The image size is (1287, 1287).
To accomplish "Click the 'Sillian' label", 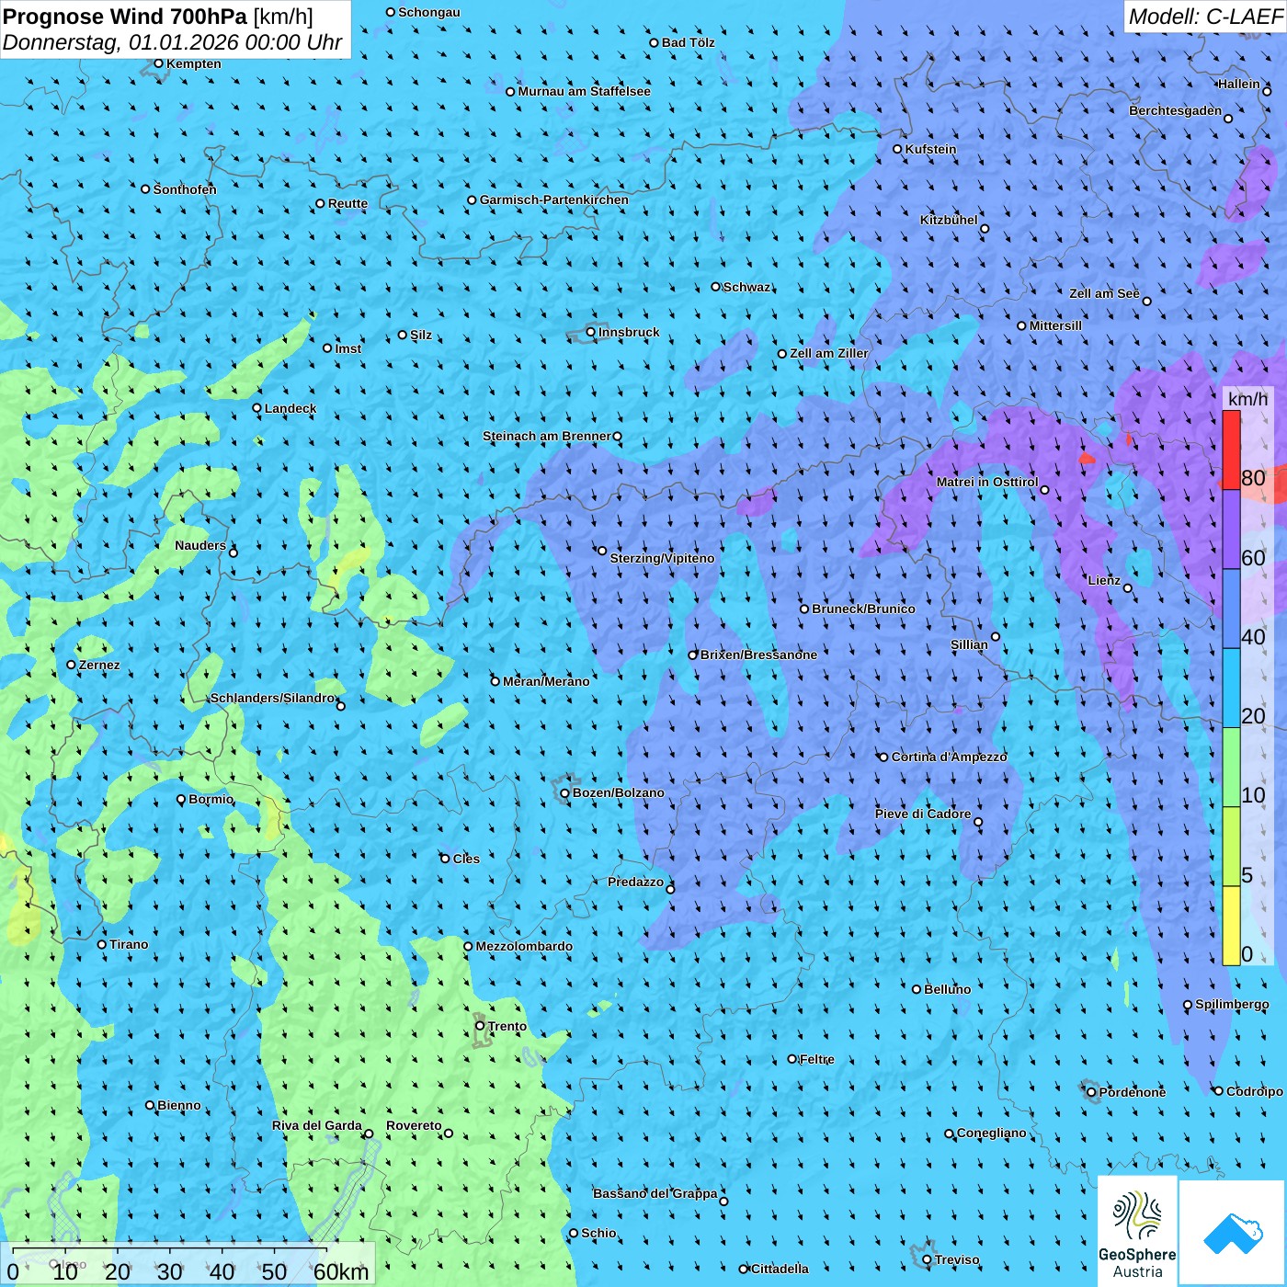I will [x=969, y=644].
